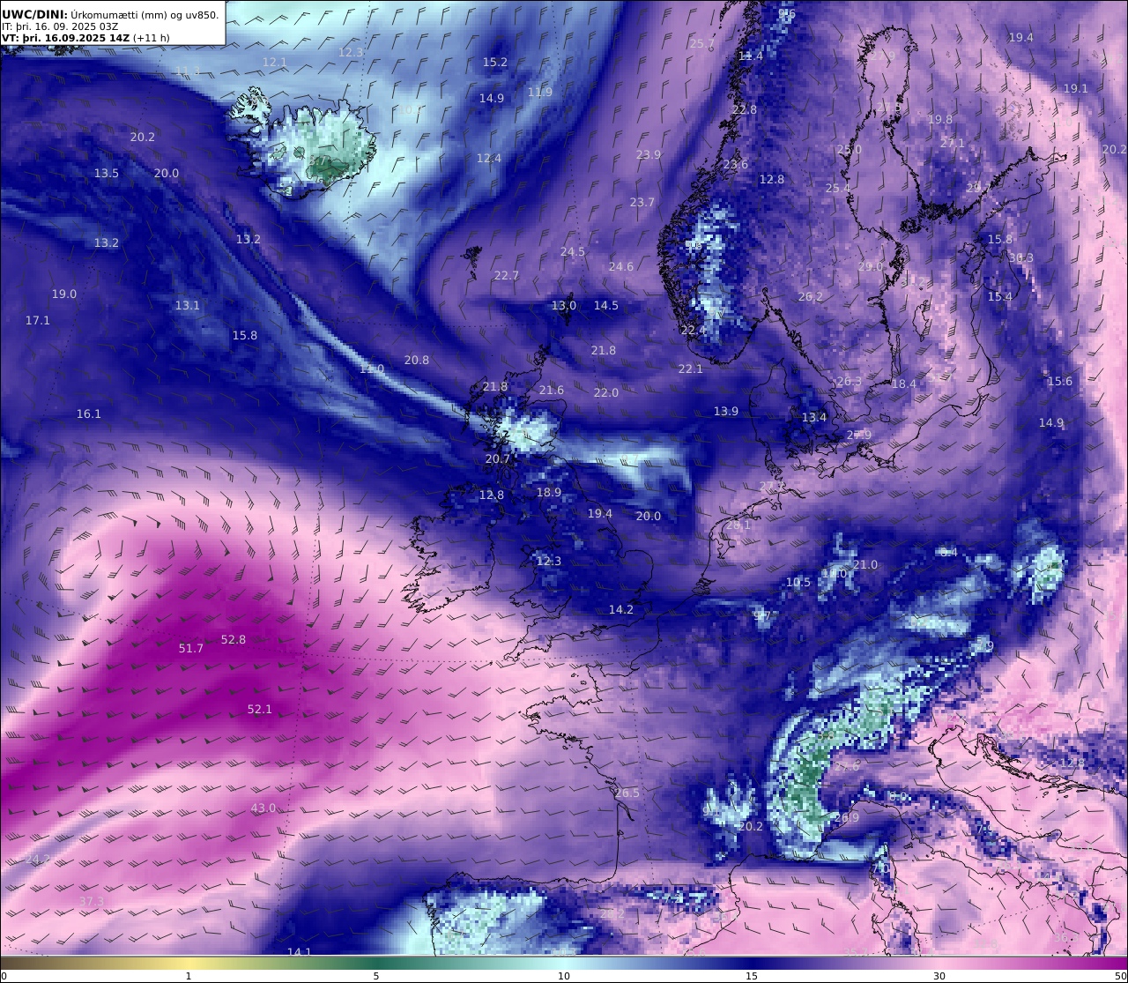Click the 13.1 value label

tap(188, 306)
